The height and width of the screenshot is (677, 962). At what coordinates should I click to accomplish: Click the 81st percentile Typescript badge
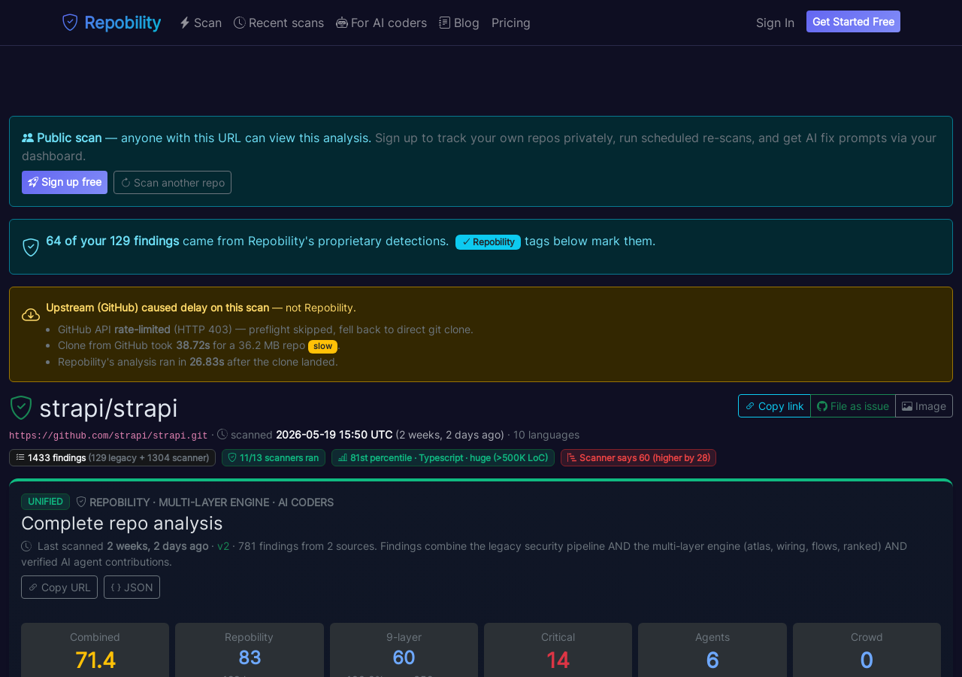(x=443, y=457)
